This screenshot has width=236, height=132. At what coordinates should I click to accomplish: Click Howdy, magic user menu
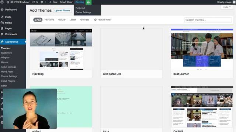226,2
